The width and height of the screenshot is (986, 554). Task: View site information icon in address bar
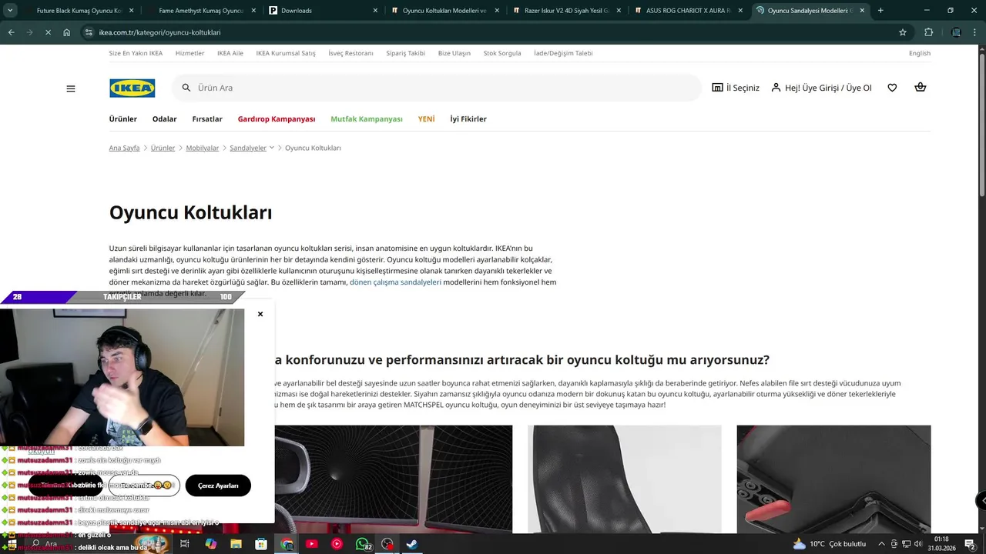tap(89, 32)
